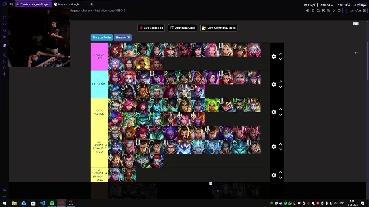369x207 pixels.
Task: Open the notification center icon
Action: coord(363,203)
